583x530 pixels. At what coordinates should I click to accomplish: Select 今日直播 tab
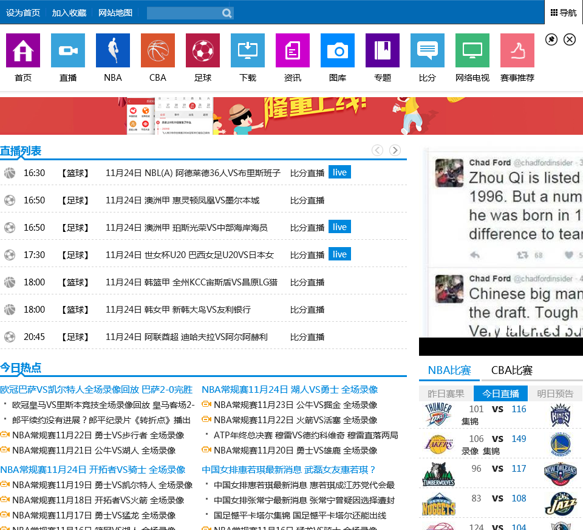pos(501,393)
